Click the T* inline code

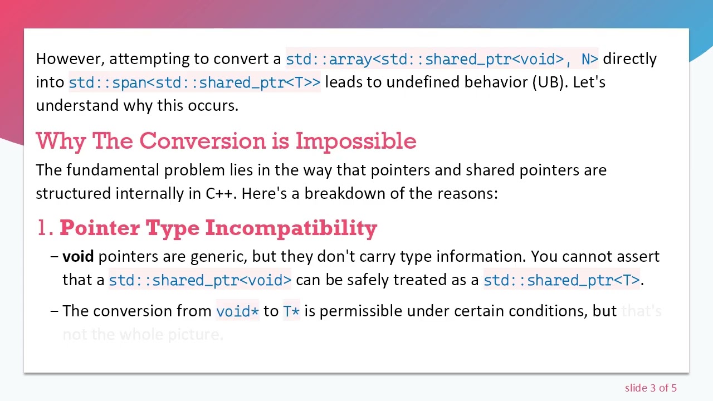(x=291, y=311)
